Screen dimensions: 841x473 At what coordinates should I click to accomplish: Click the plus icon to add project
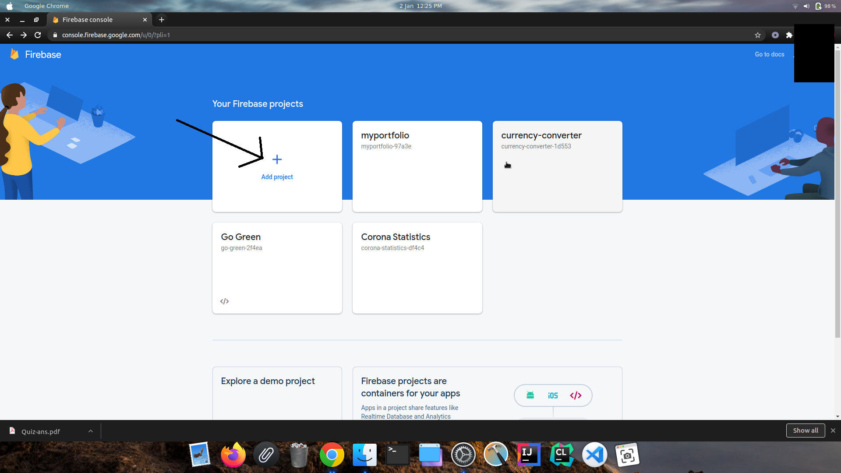pos(277,159)
